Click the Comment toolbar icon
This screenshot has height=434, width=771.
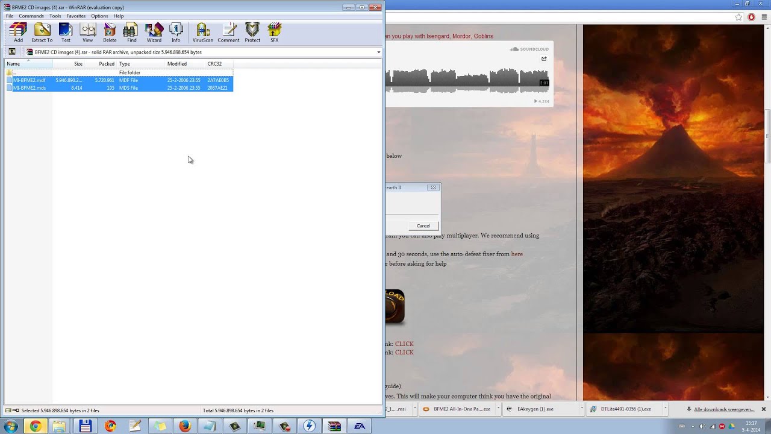click(228, 33)
